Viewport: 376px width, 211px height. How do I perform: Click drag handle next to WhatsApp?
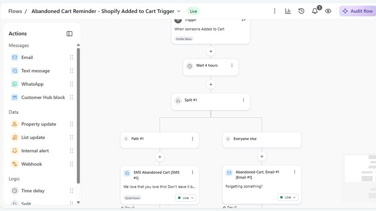coord(71,84)
